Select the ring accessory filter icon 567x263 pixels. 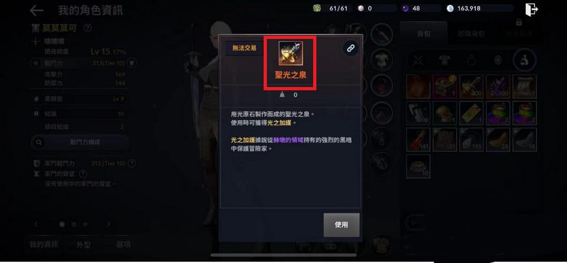tap(471, 60)
